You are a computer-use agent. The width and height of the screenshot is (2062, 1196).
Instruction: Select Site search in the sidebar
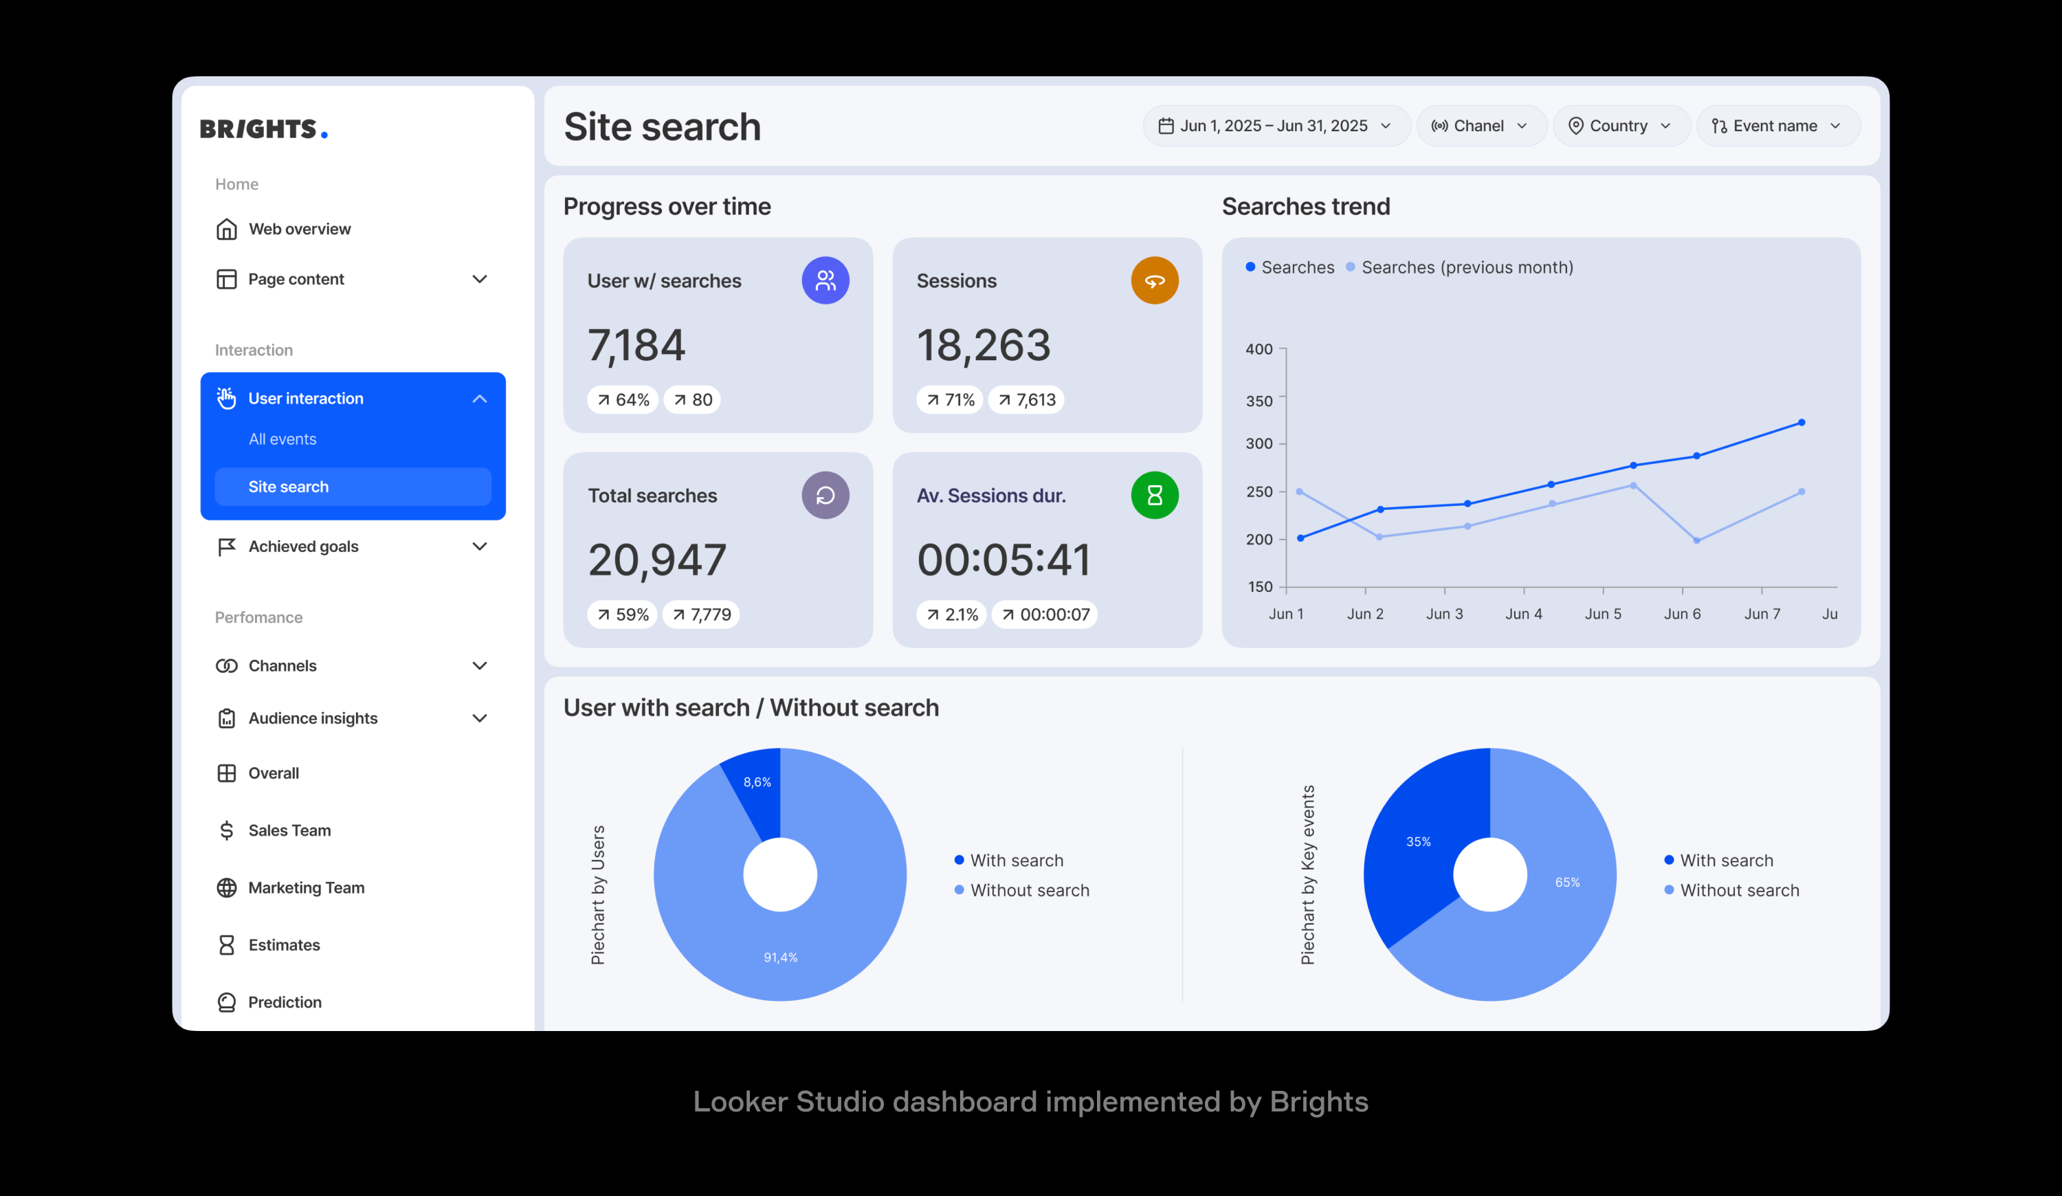click(x=289, y=486)
